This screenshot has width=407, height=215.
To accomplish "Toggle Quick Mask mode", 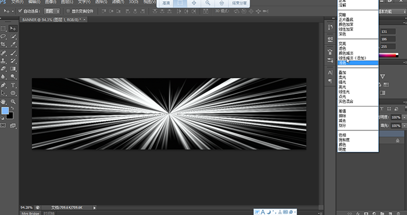I will pos(3,126).
